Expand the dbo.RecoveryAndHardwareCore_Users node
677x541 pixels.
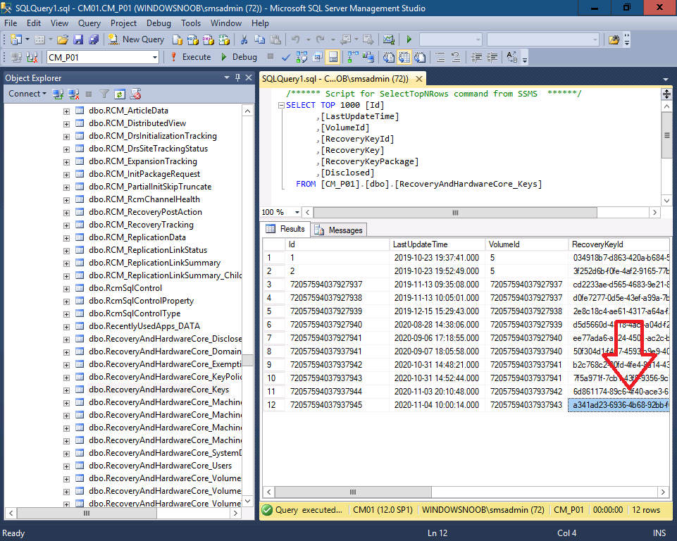(66, 466)
